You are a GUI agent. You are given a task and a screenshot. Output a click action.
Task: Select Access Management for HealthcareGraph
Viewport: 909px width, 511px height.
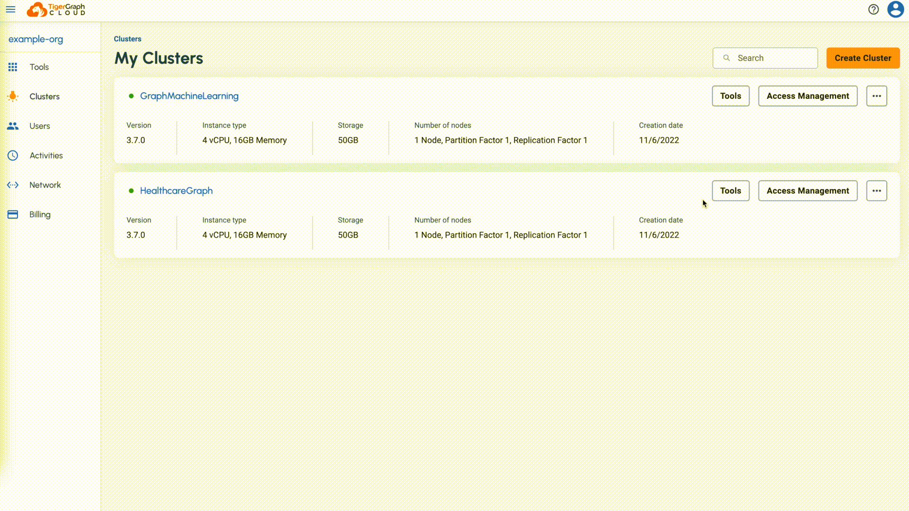[x=808, y=190]
